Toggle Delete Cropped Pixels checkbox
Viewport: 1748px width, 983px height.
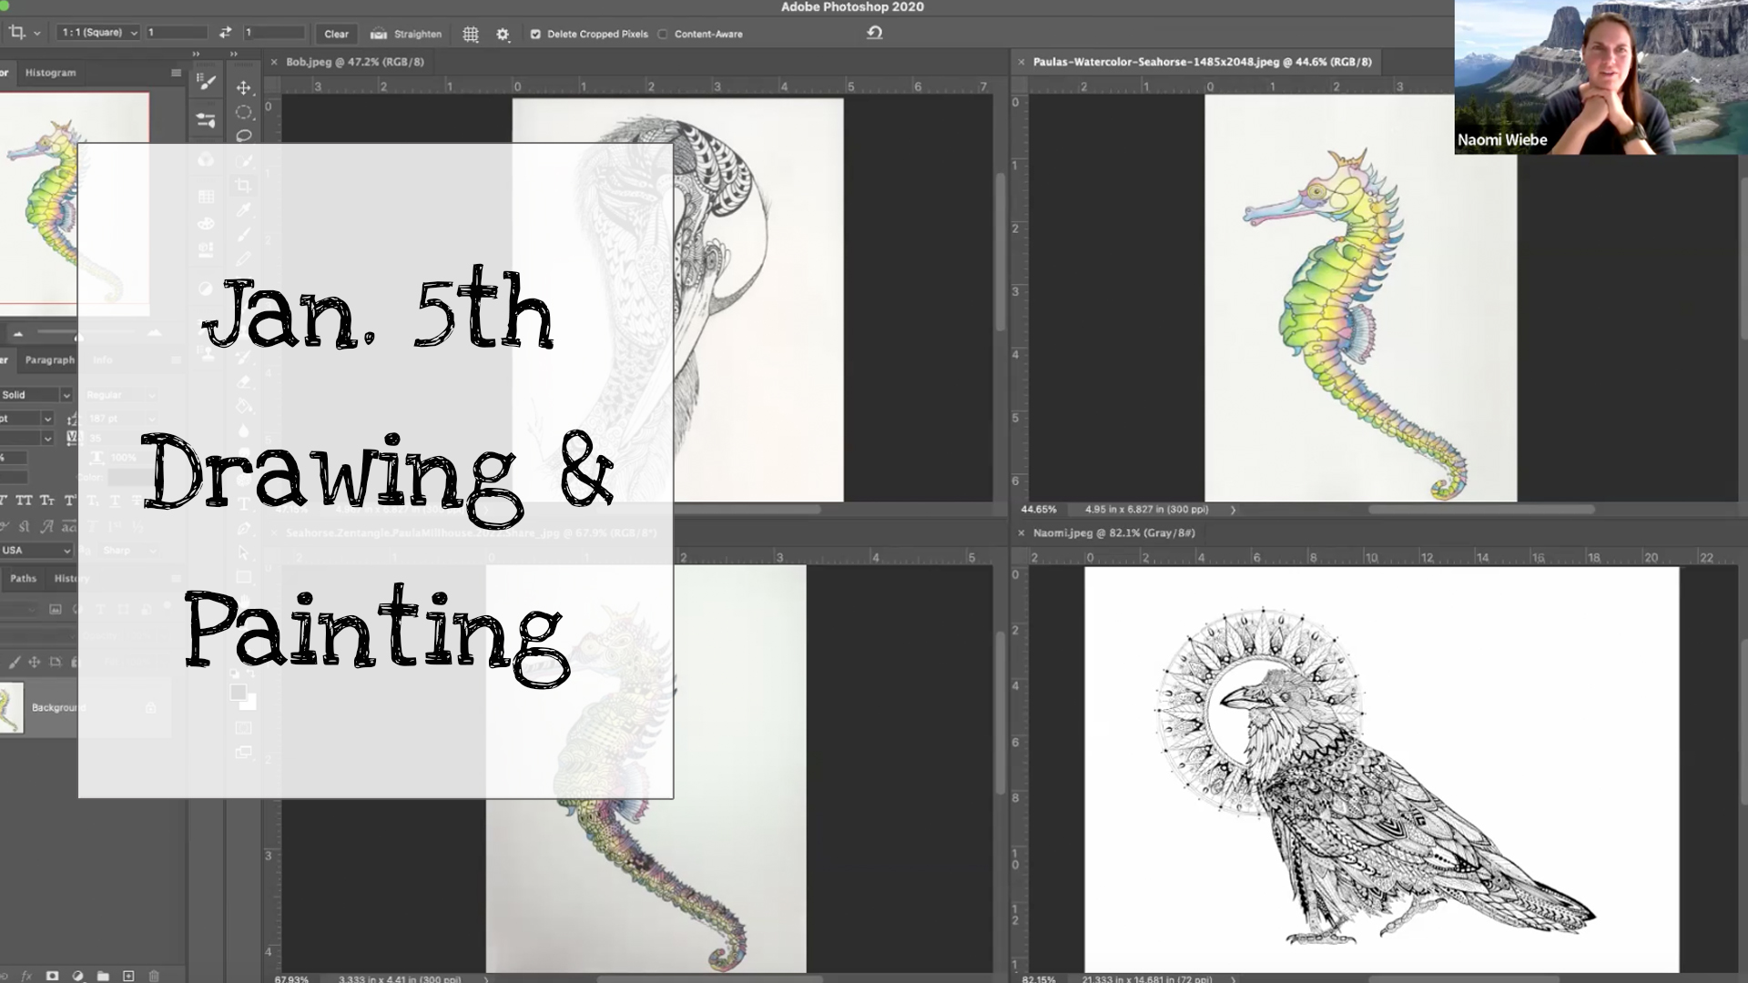(x=535, y=34)
